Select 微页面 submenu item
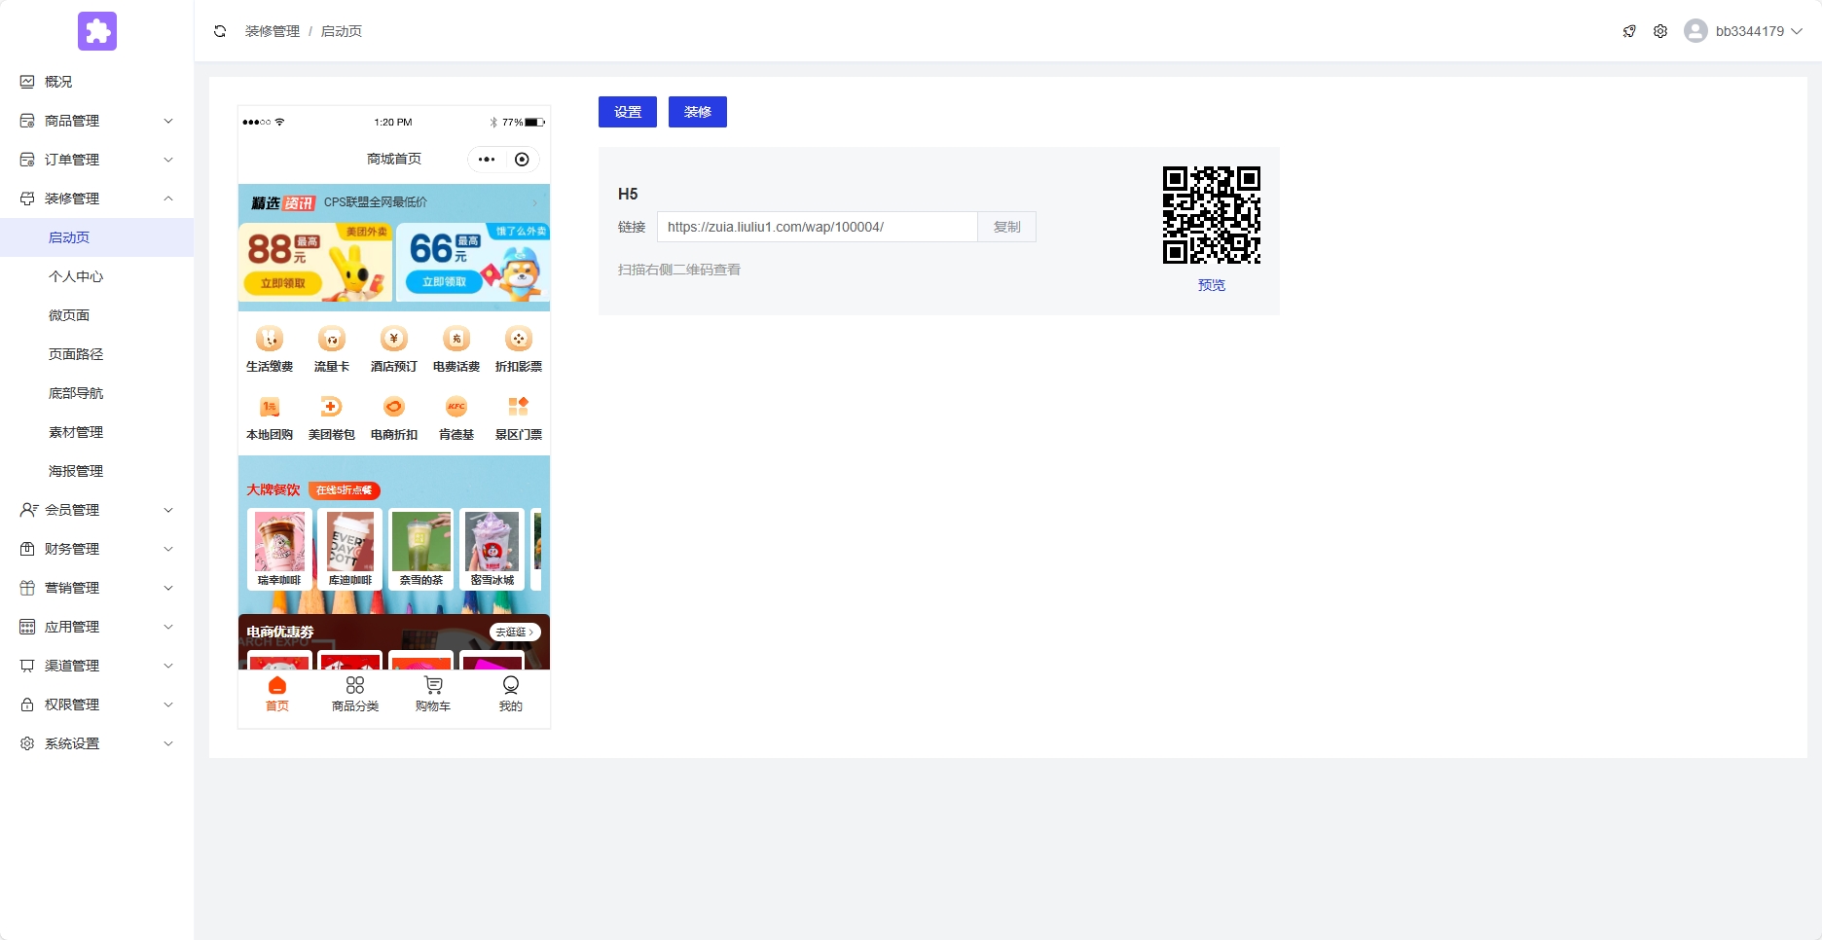 pos(97,315)
